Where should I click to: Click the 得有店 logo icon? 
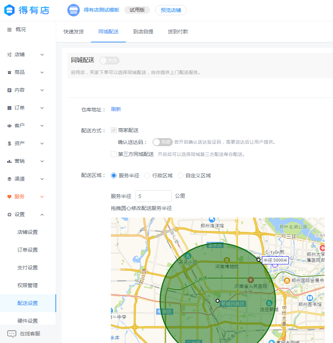click(9, 10)
